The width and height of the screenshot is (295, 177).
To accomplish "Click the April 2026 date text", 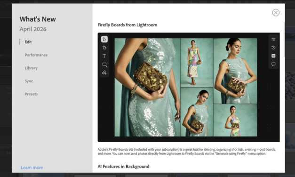I will (33, 29).
